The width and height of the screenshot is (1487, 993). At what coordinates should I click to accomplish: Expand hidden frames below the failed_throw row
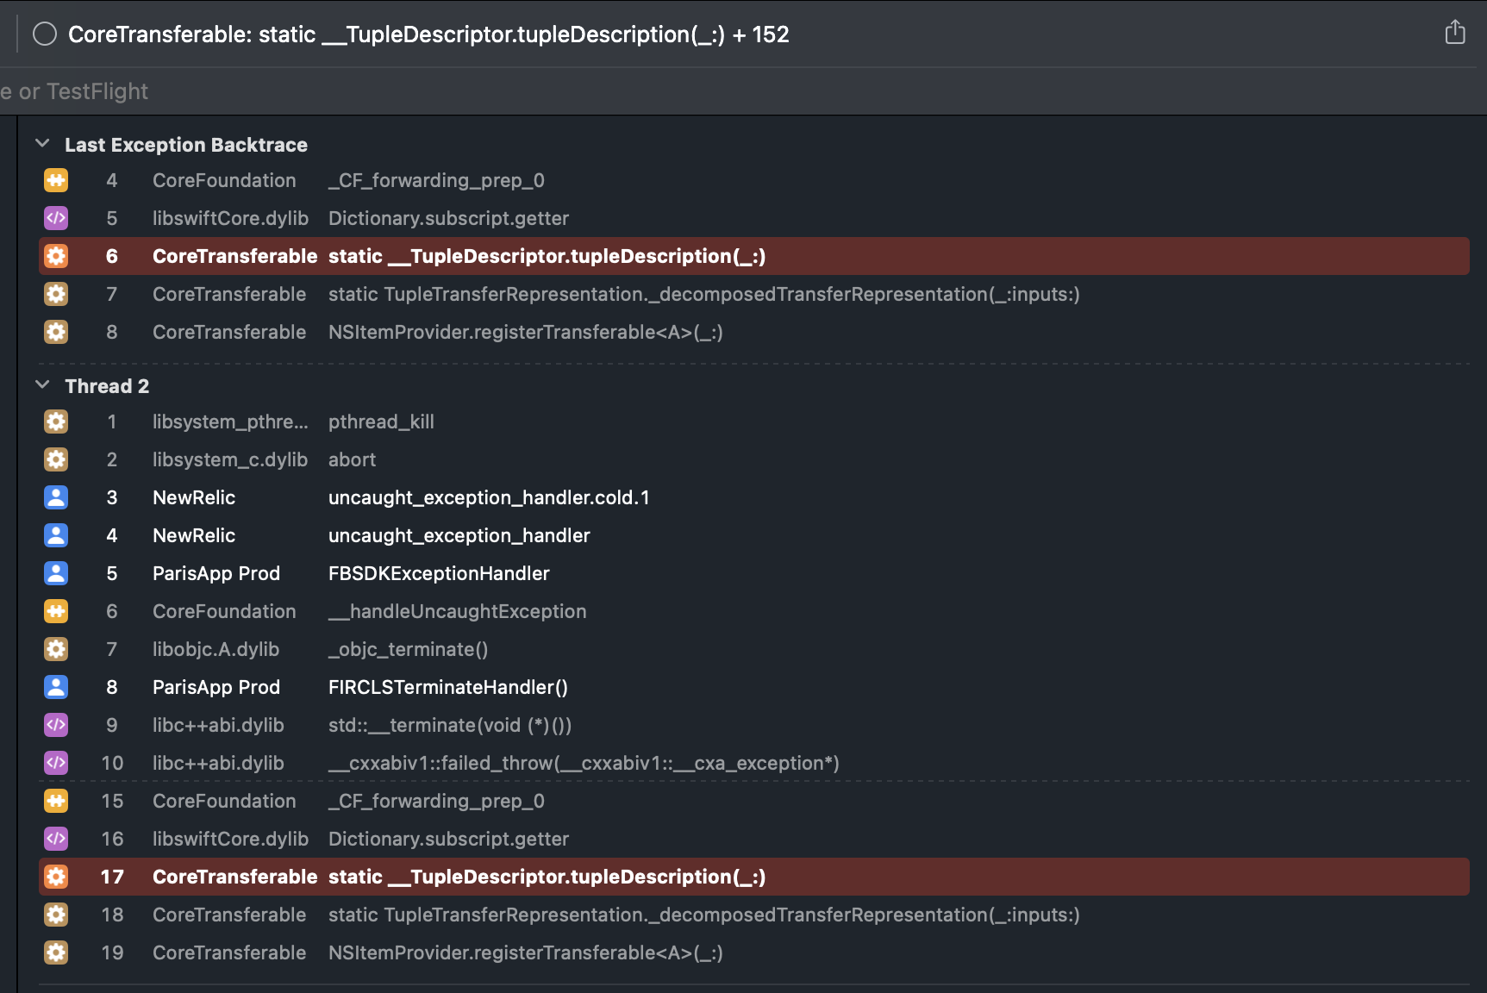753,781
